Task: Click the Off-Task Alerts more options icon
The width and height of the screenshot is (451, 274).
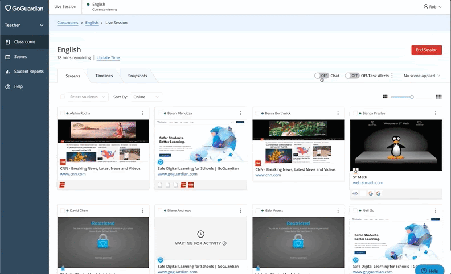Action: [x=392, y=76]
